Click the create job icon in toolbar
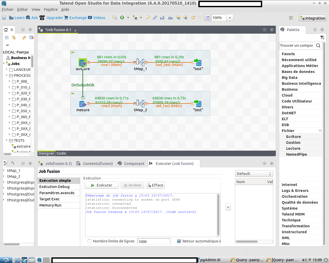The width and height of the screenshot is (329, 263). 135,18
